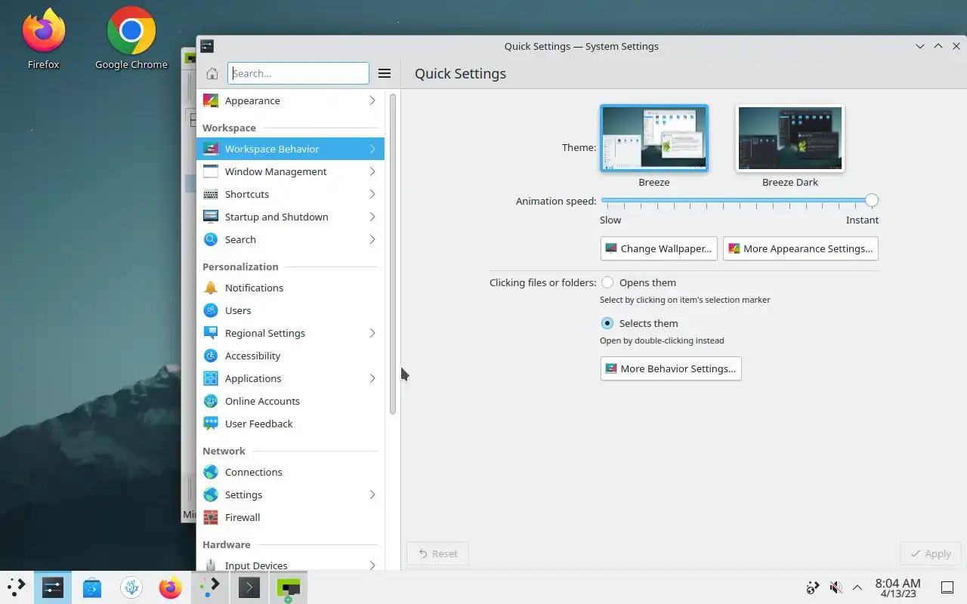The width and height of the screenshot is (967, 604).
Task: Click the Users icon
Action: coord(211,310)
